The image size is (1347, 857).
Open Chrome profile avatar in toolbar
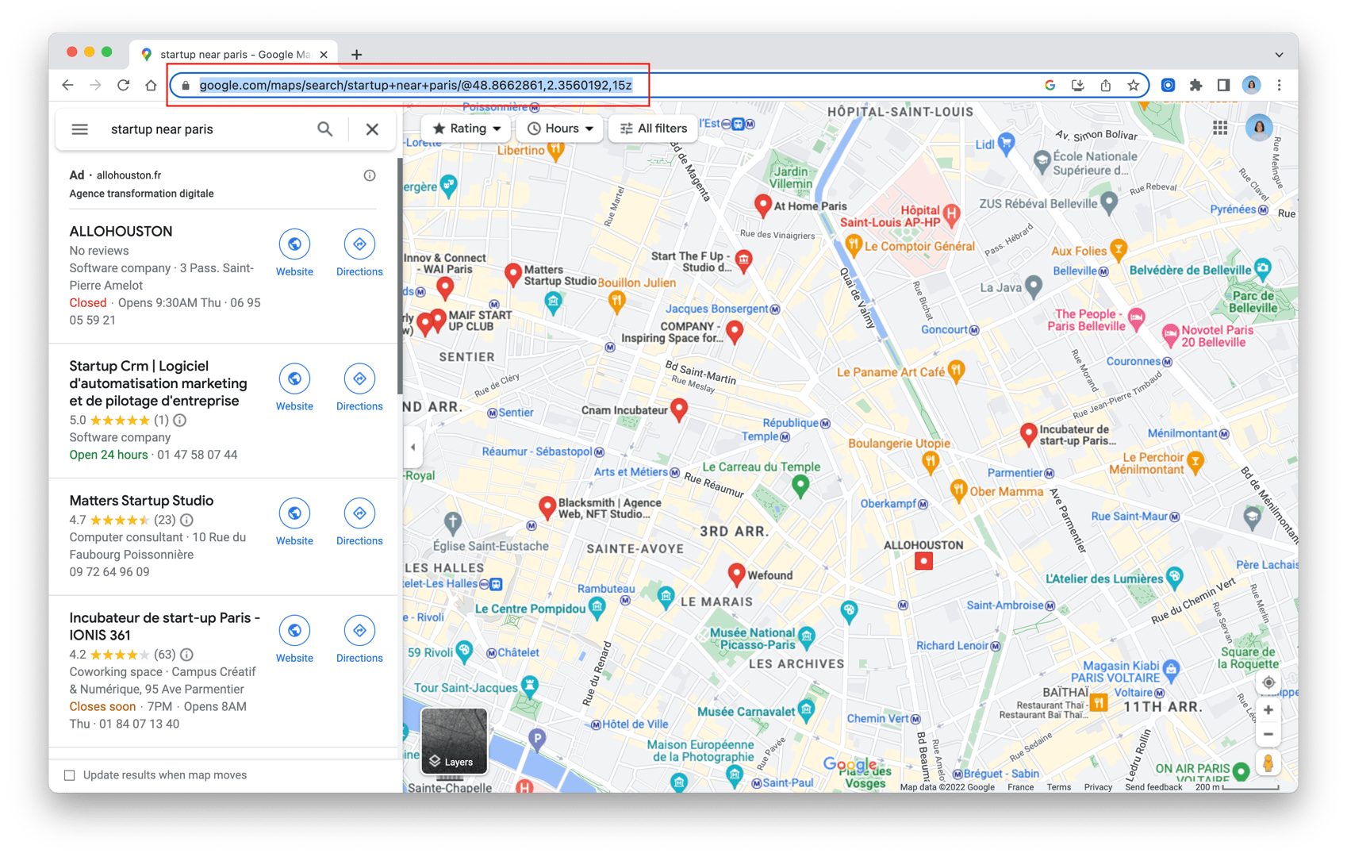point(1251,85)
